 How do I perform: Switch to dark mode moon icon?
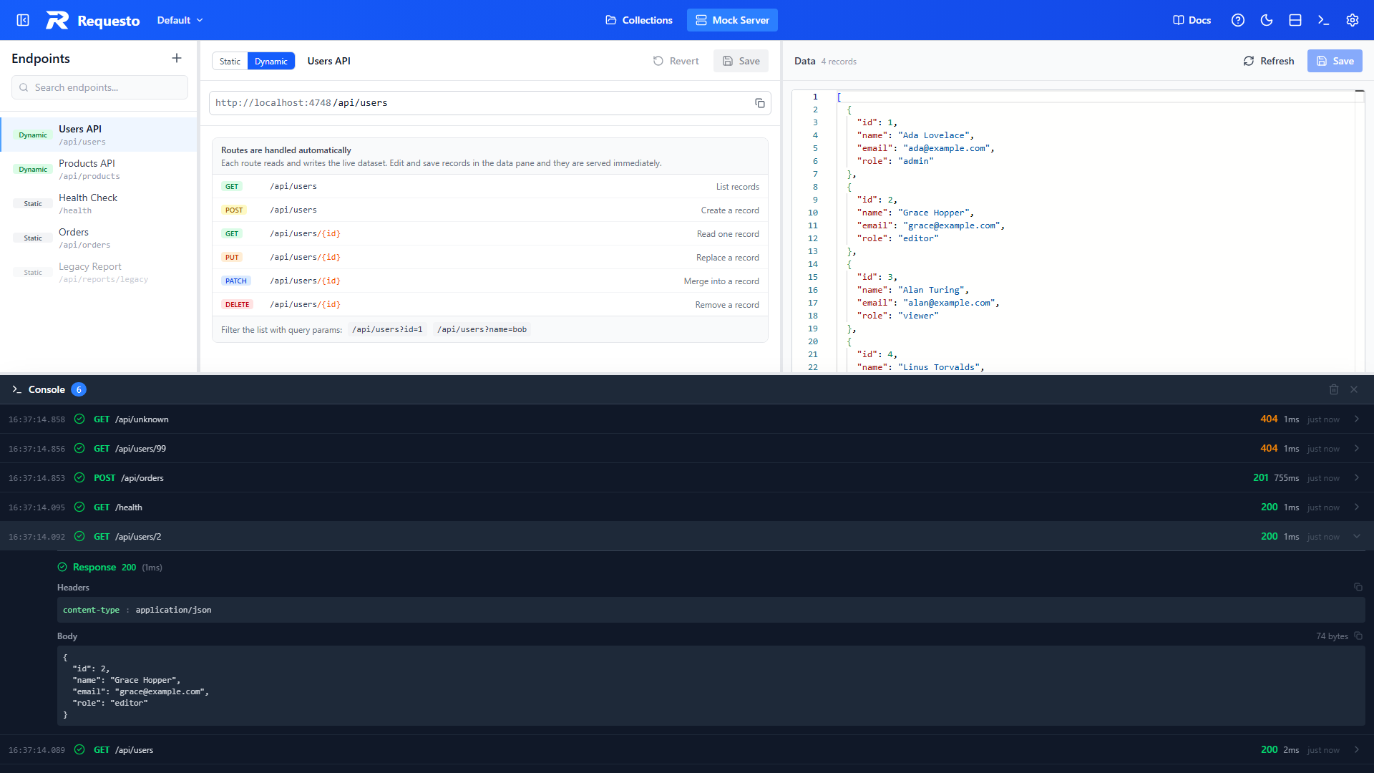tap(1267, 20)
